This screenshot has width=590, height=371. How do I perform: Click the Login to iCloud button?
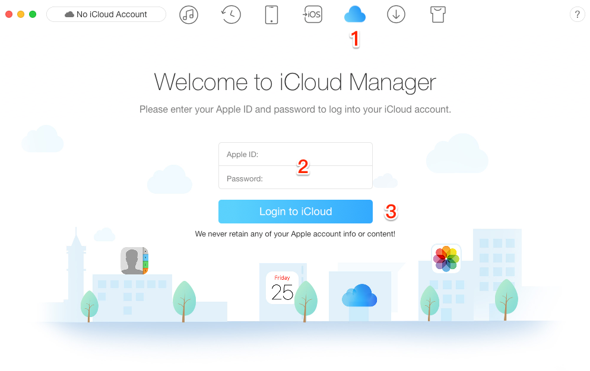(296, 211)
